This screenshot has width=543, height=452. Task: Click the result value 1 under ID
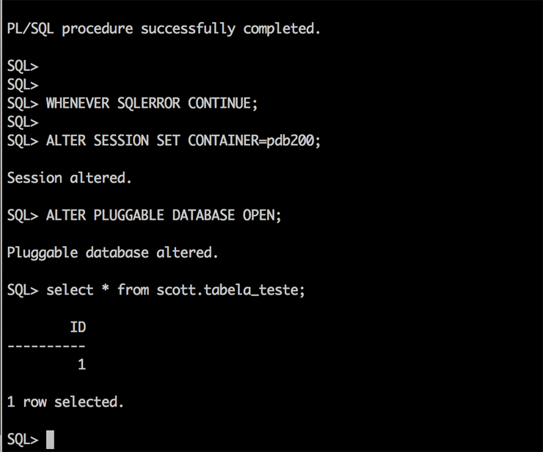(81, 364)
